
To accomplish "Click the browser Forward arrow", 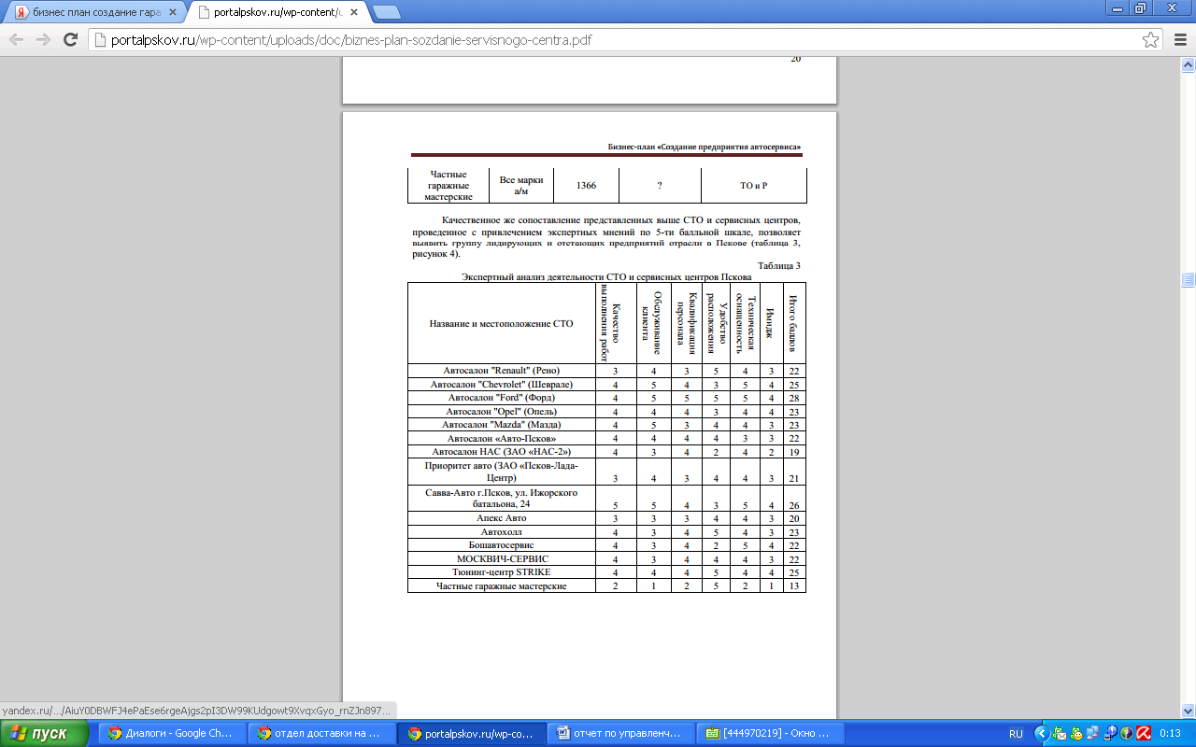I will (43, 40).
